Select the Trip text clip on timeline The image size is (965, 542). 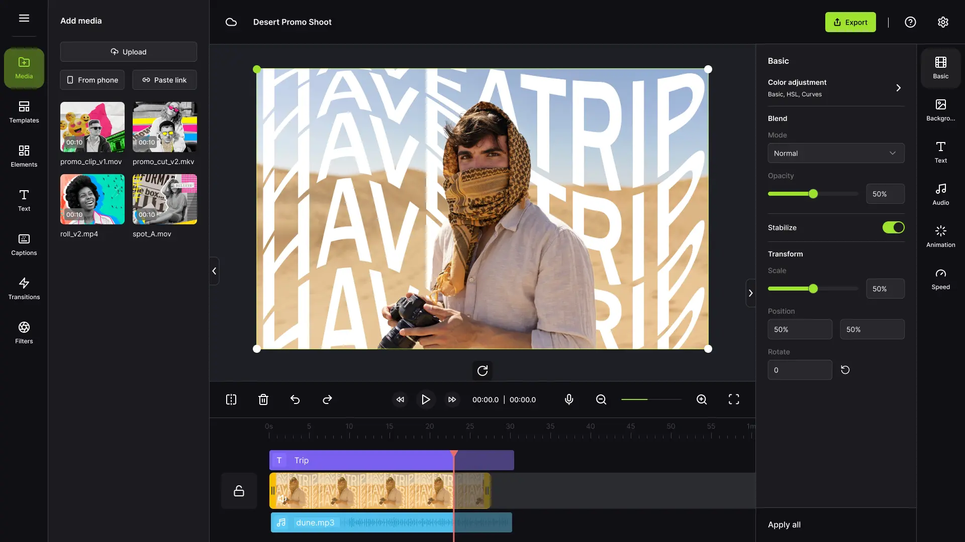click(392, 460)
